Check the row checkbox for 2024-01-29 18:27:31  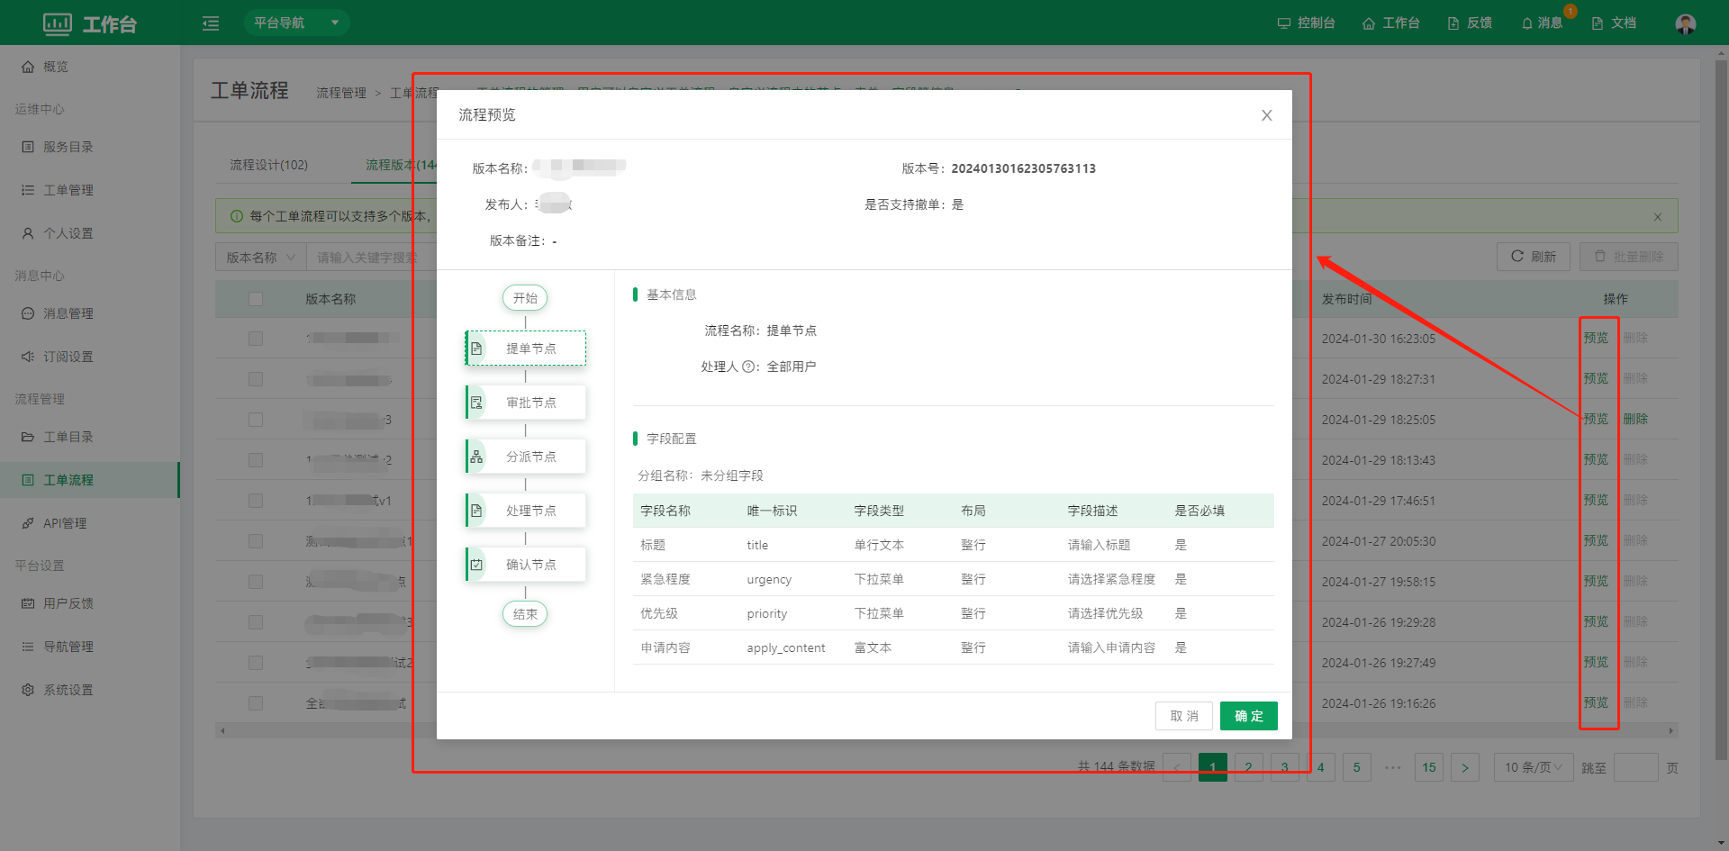(x=256, y=379)
